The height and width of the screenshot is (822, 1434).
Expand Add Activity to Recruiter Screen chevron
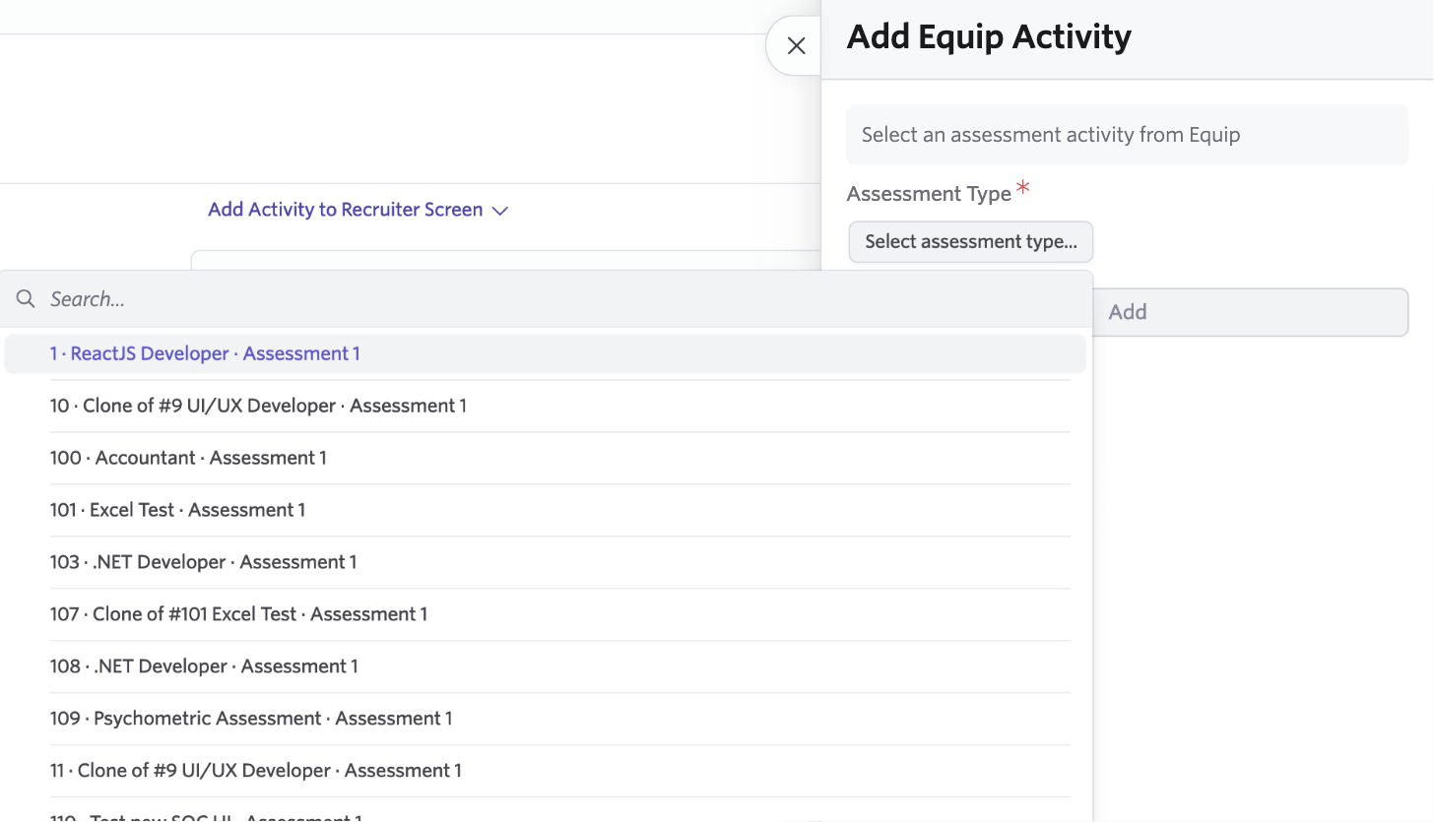tap(499, 211)
